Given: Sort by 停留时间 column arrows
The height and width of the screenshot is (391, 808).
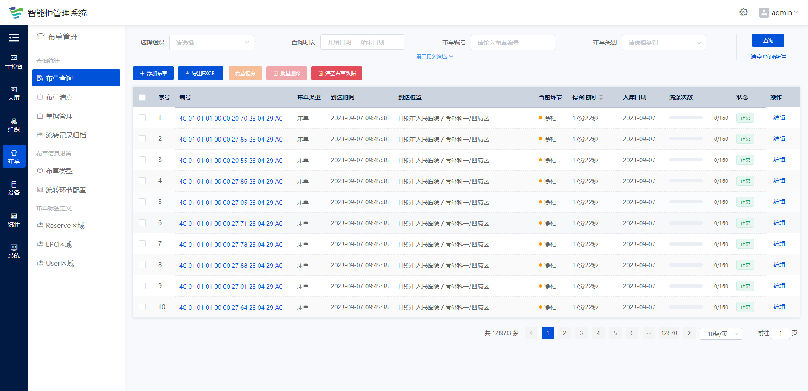Looking at the screenshot, I should pyautogui.click(x=601, y=97).
